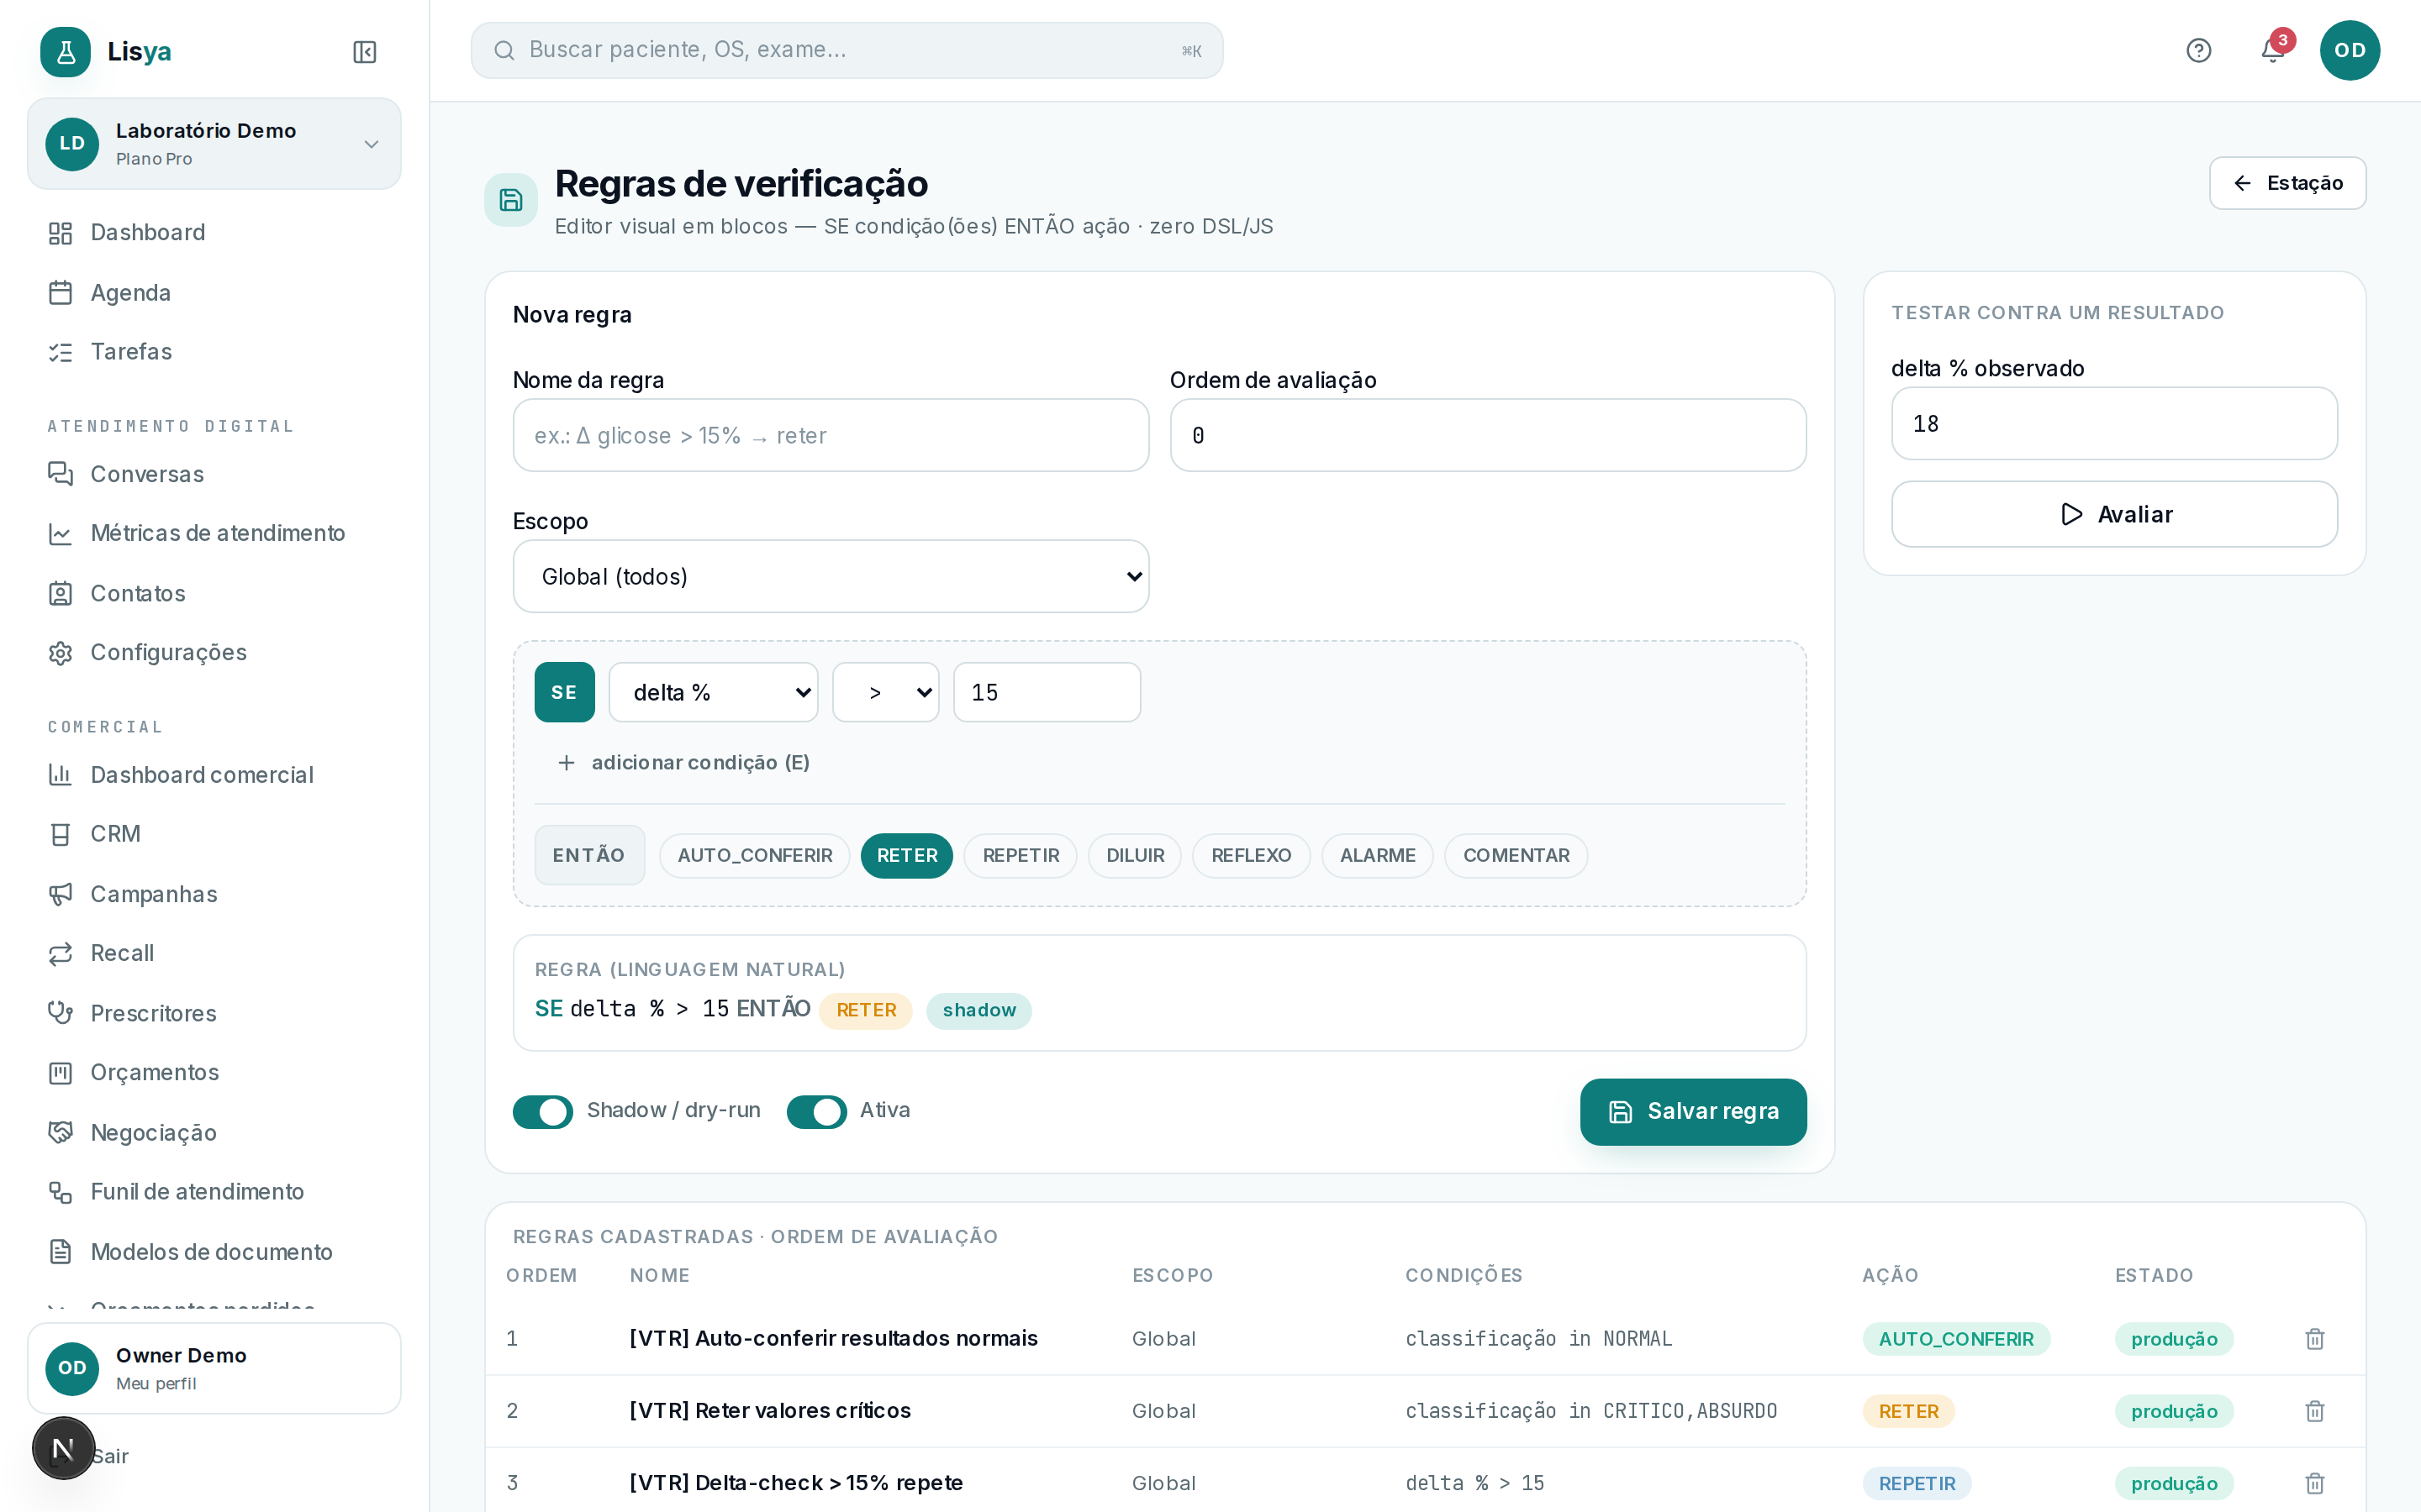2421x1512 pixels.
Task: Click the Conversas chat bubbles icon
Action: pos(60,474)
